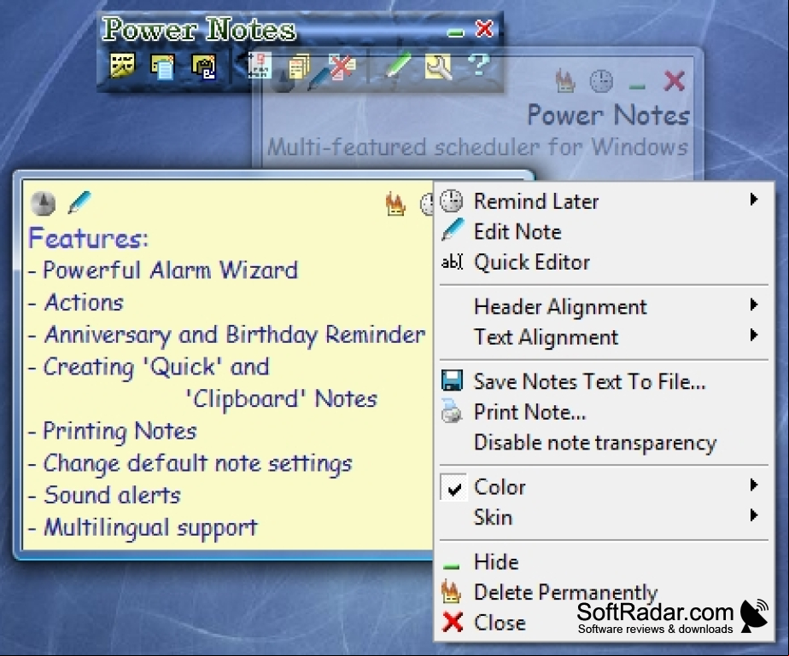789x656 pixels.
Task: Open the calendar notes icon in toolbar
Action: (x=259, y=66)
